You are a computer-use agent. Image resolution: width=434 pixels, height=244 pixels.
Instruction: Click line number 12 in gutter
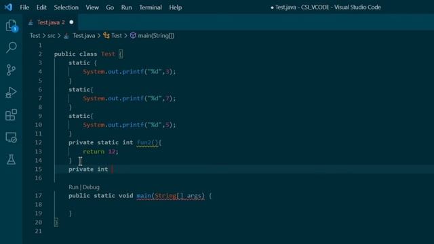39,142
